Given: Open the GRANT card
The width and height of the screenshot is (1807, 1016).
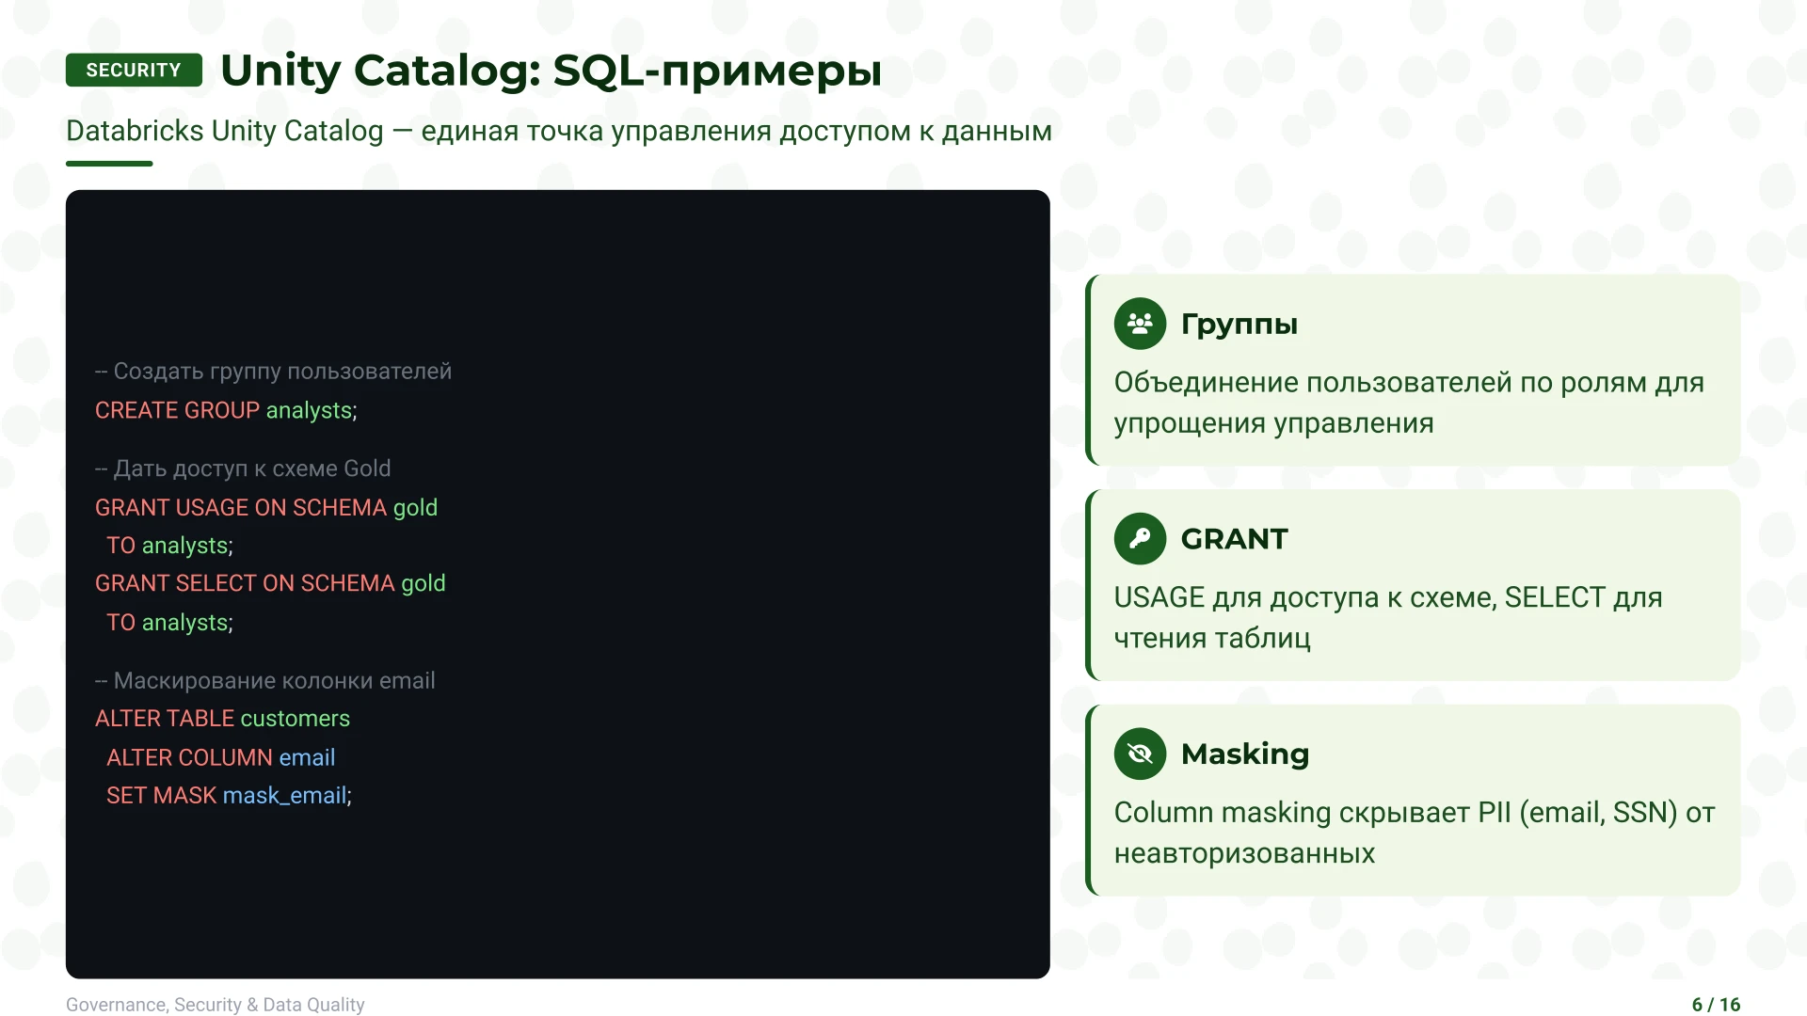Looking at the screenshot, I should tap(1412, 584).
